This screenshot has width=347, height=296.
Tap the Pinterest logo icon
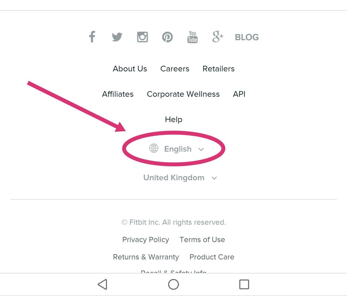[x=167, y=37]
